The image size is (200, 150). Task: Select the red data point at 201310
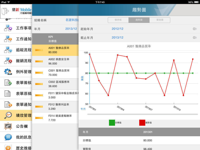point(174,60)
